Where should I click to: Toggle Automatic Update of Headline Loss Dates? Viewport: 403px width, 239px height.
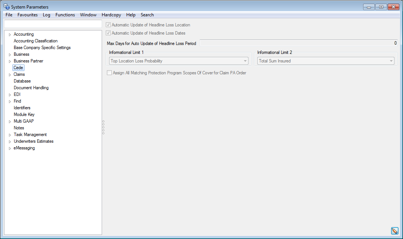click(x=109, y=33)
